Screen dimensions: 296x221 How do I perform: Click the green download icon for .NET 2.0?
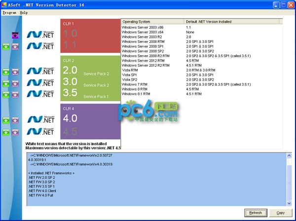click(6, 72)
